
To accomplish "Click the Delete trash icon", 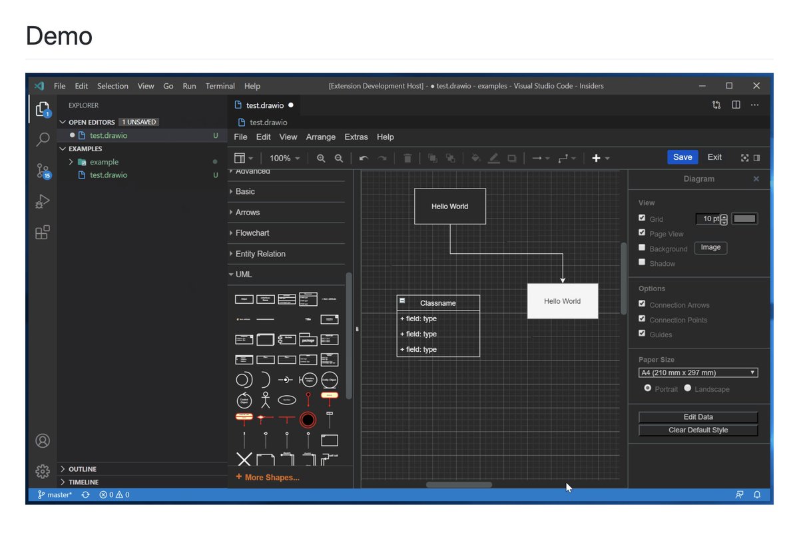I will [x=407, y=158].
